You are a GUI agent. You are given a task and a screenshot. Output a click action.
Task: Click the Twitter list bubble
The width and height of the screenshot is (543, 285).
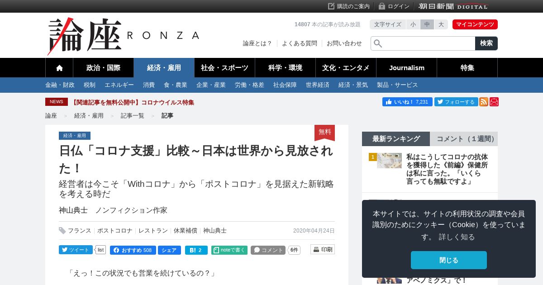100,250
